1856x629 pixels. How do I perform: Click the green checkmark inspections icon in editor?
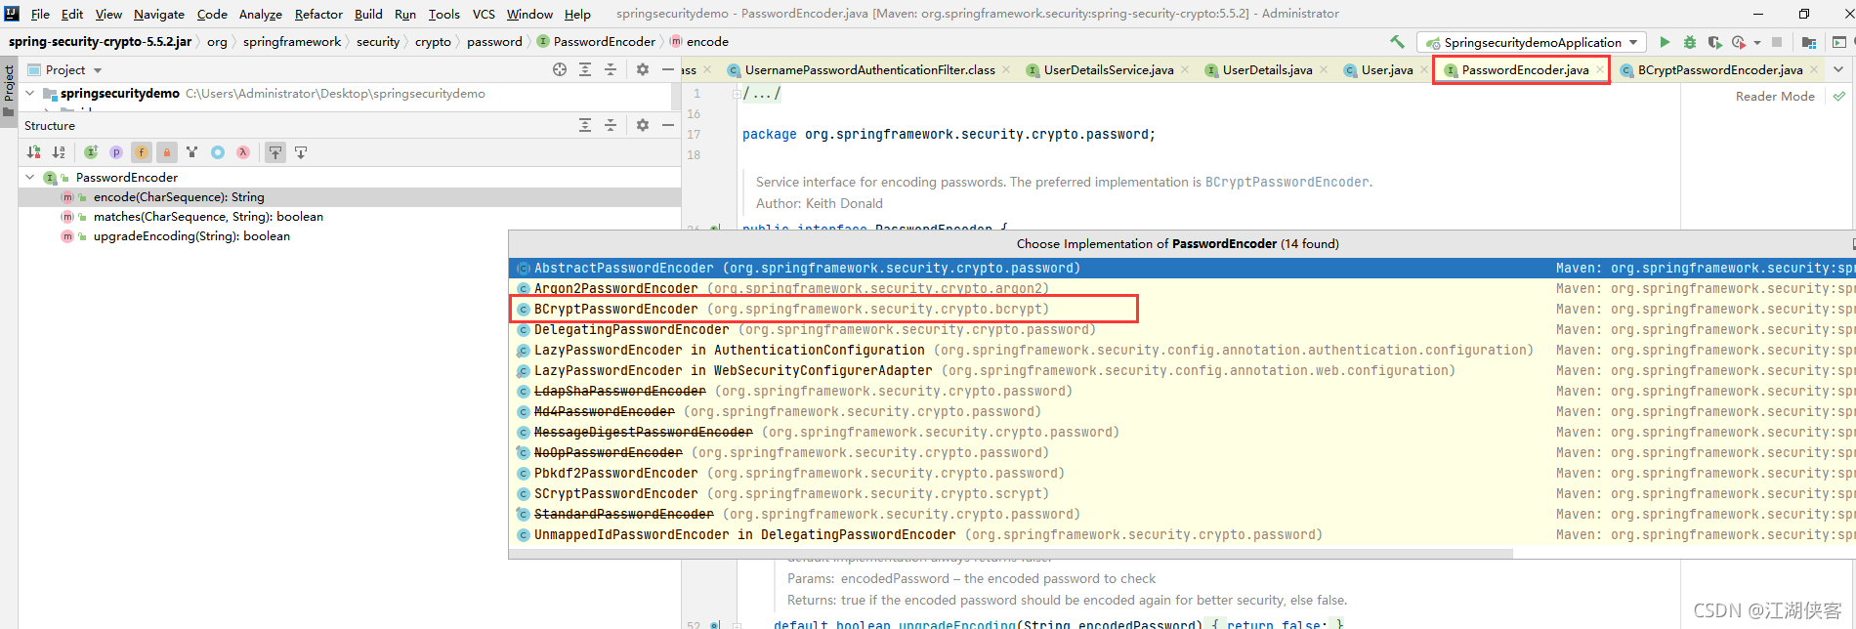point(1839,96)
